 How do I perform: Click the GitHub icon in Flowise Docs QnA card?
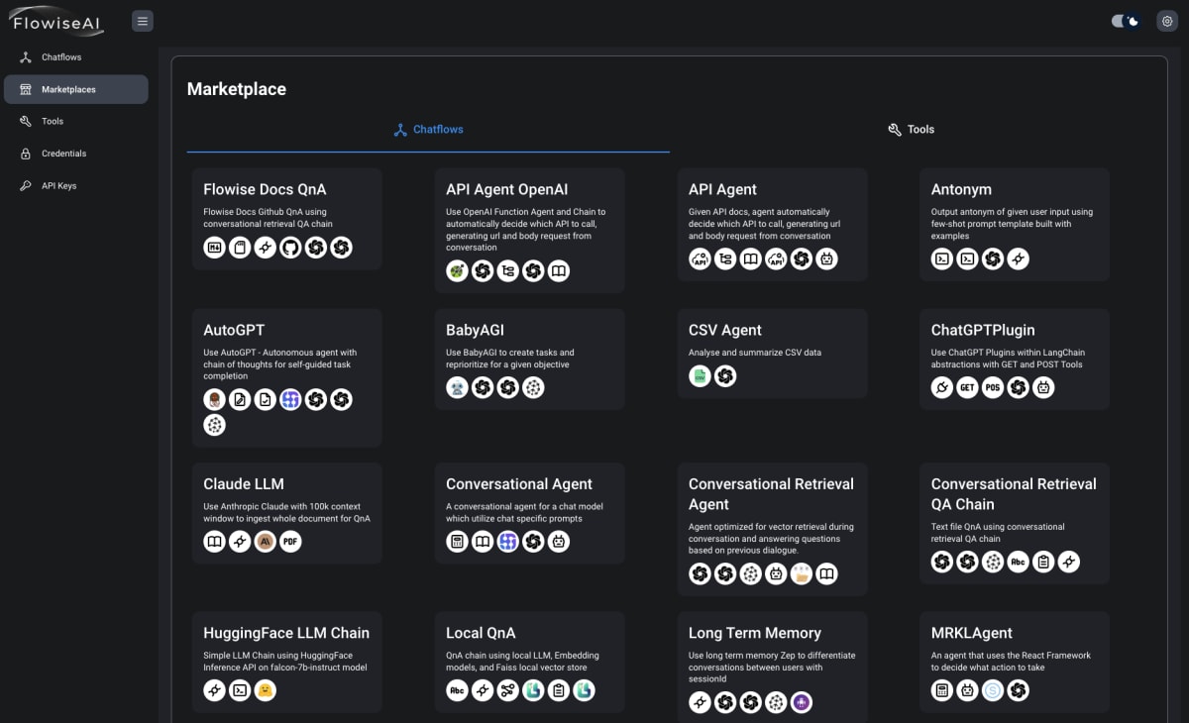pyautogui.click(x=290, y=248)
